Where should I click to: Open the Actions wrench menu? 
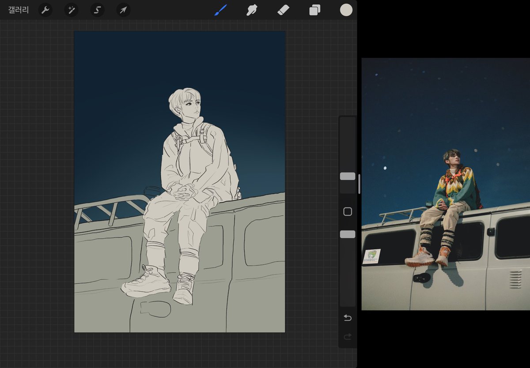tap(45, 10)
